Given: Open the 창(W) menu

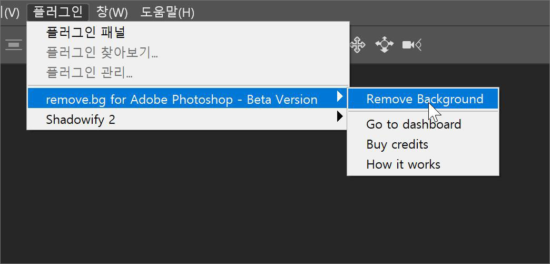Looking at the screenshot, I should tap(112, 12).
